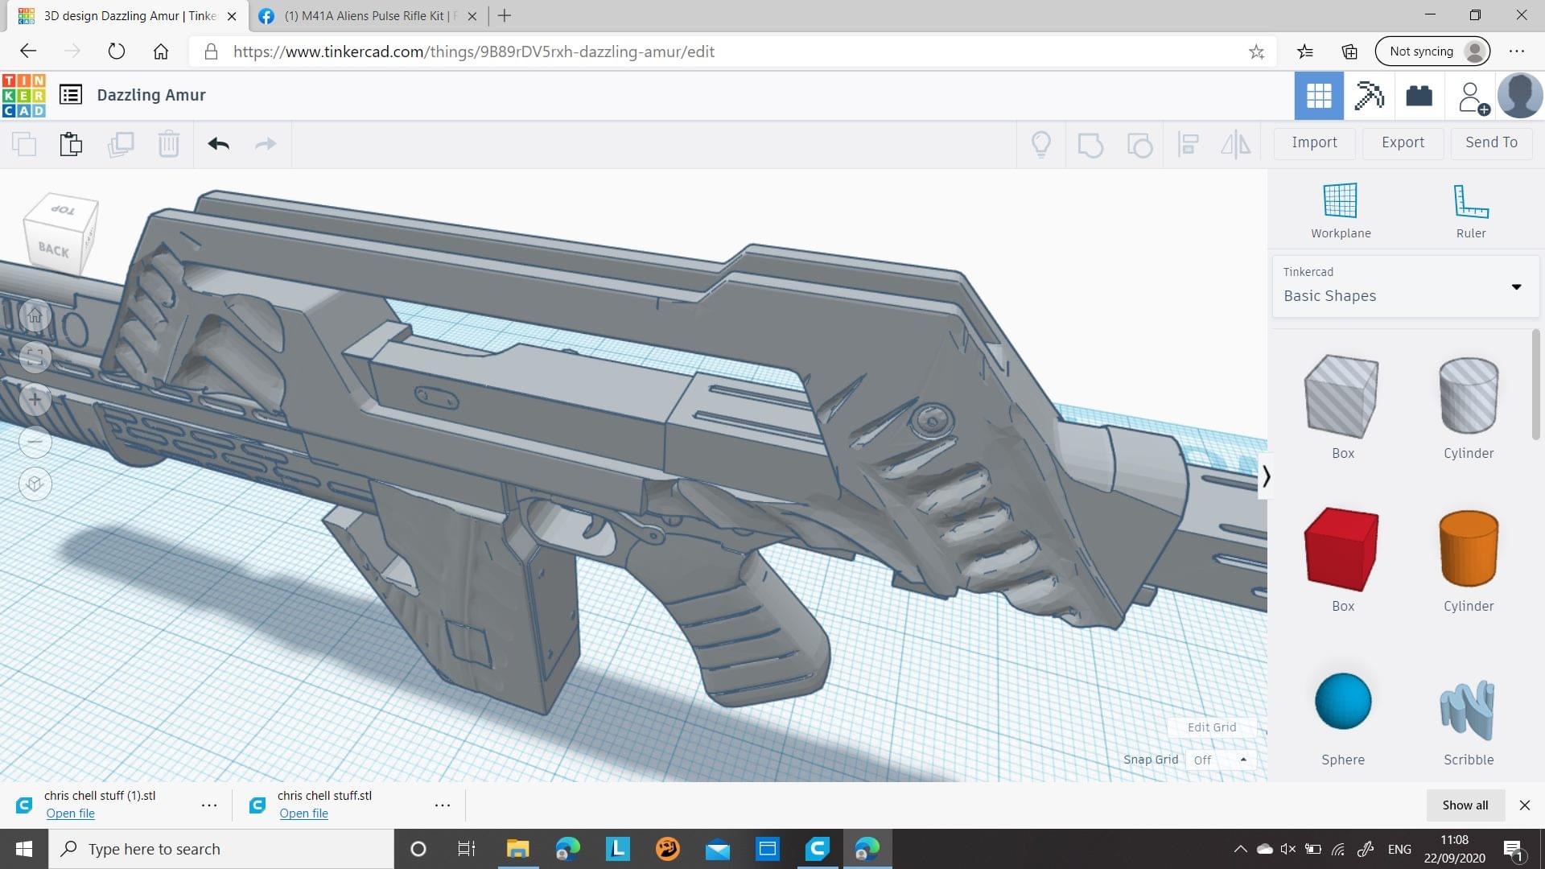
Task: Open Windows Start menu
Action: pos(24,849)
